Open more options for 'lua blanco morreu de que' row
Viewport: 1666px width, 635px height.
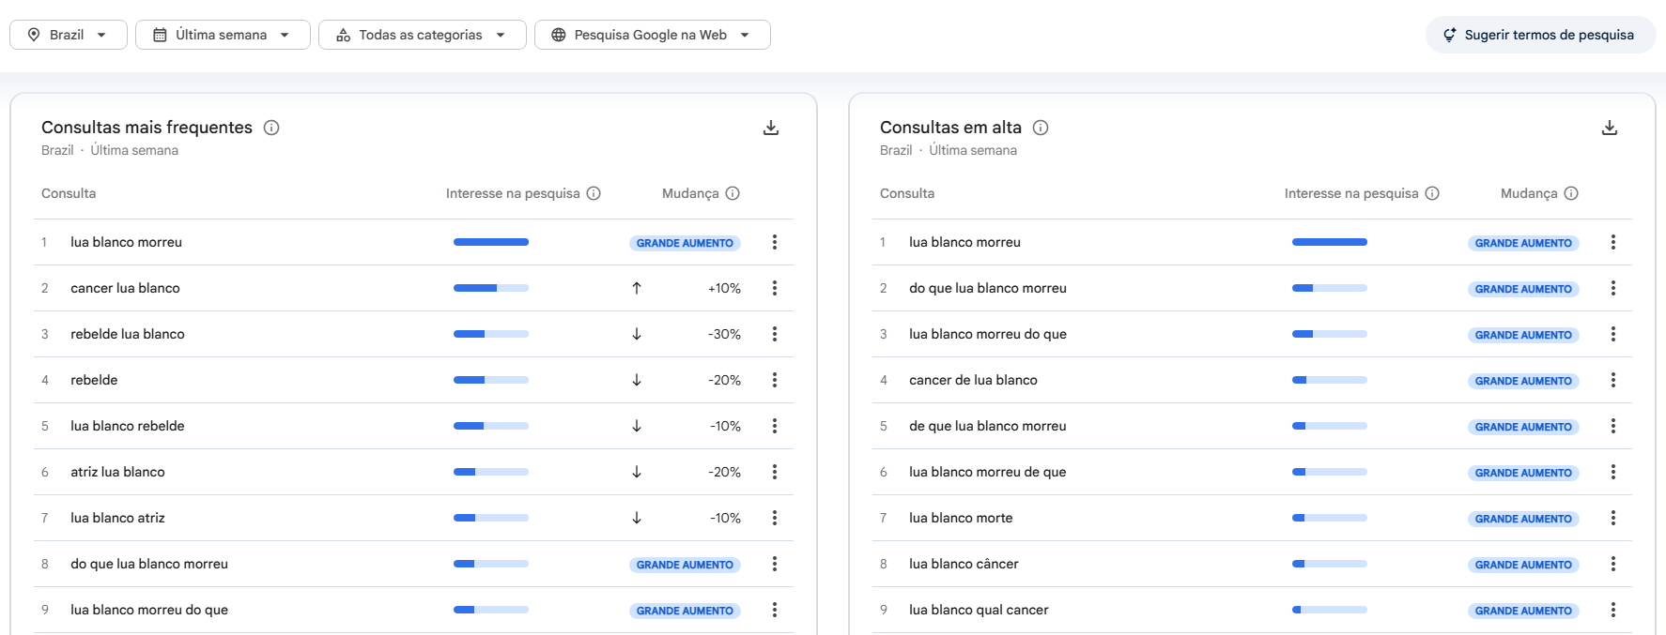click(x=1613, y=472)
